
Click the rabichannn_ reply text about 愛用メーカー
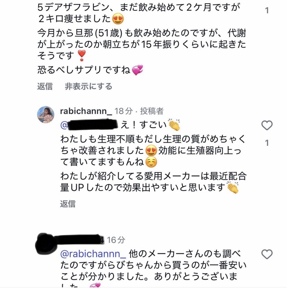[152, 177]
